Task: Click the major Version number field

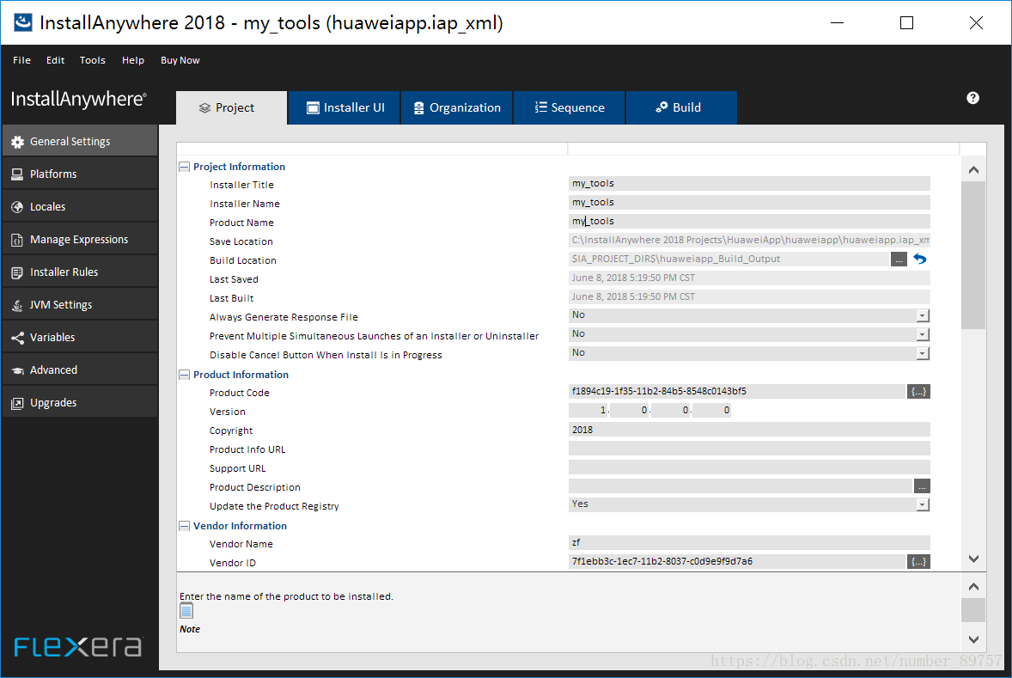Action: click(x=588, y=410)
